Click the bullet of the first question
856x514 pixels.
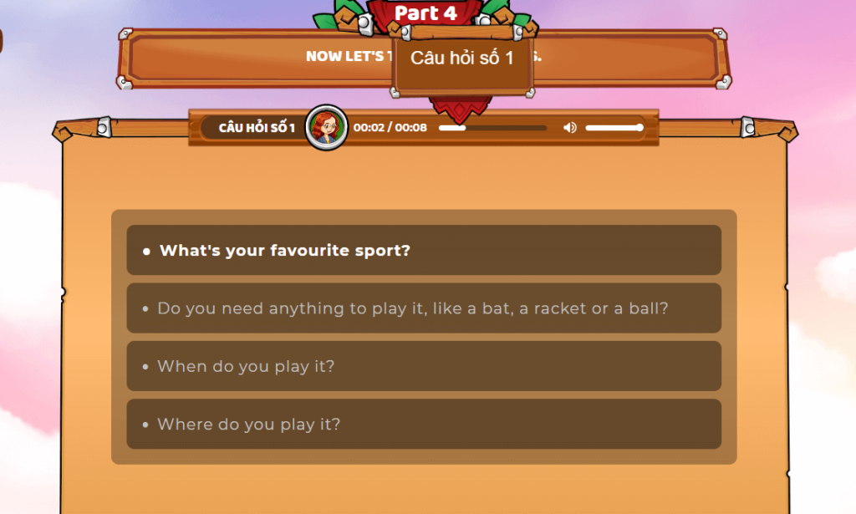tap(146, 252)
